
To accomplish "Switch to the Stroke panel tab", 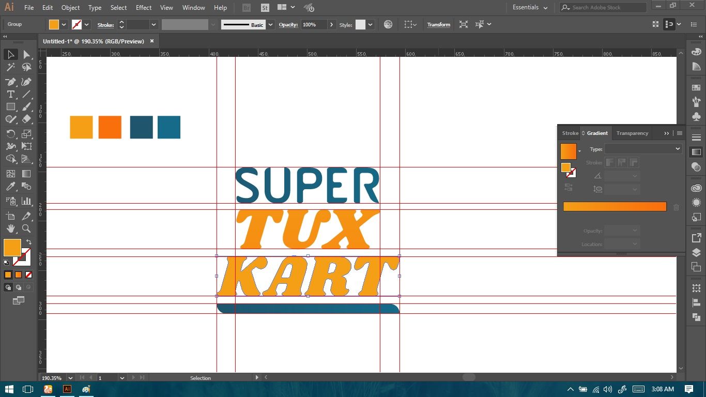I will point(570,133).
